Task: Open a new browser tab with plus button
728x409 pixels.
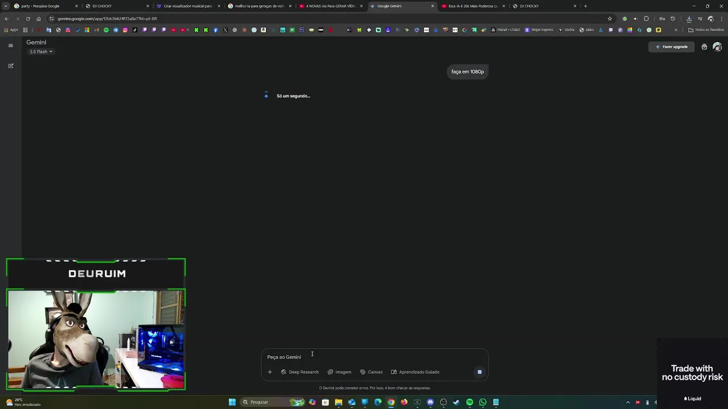Action: tap(585, 6)
